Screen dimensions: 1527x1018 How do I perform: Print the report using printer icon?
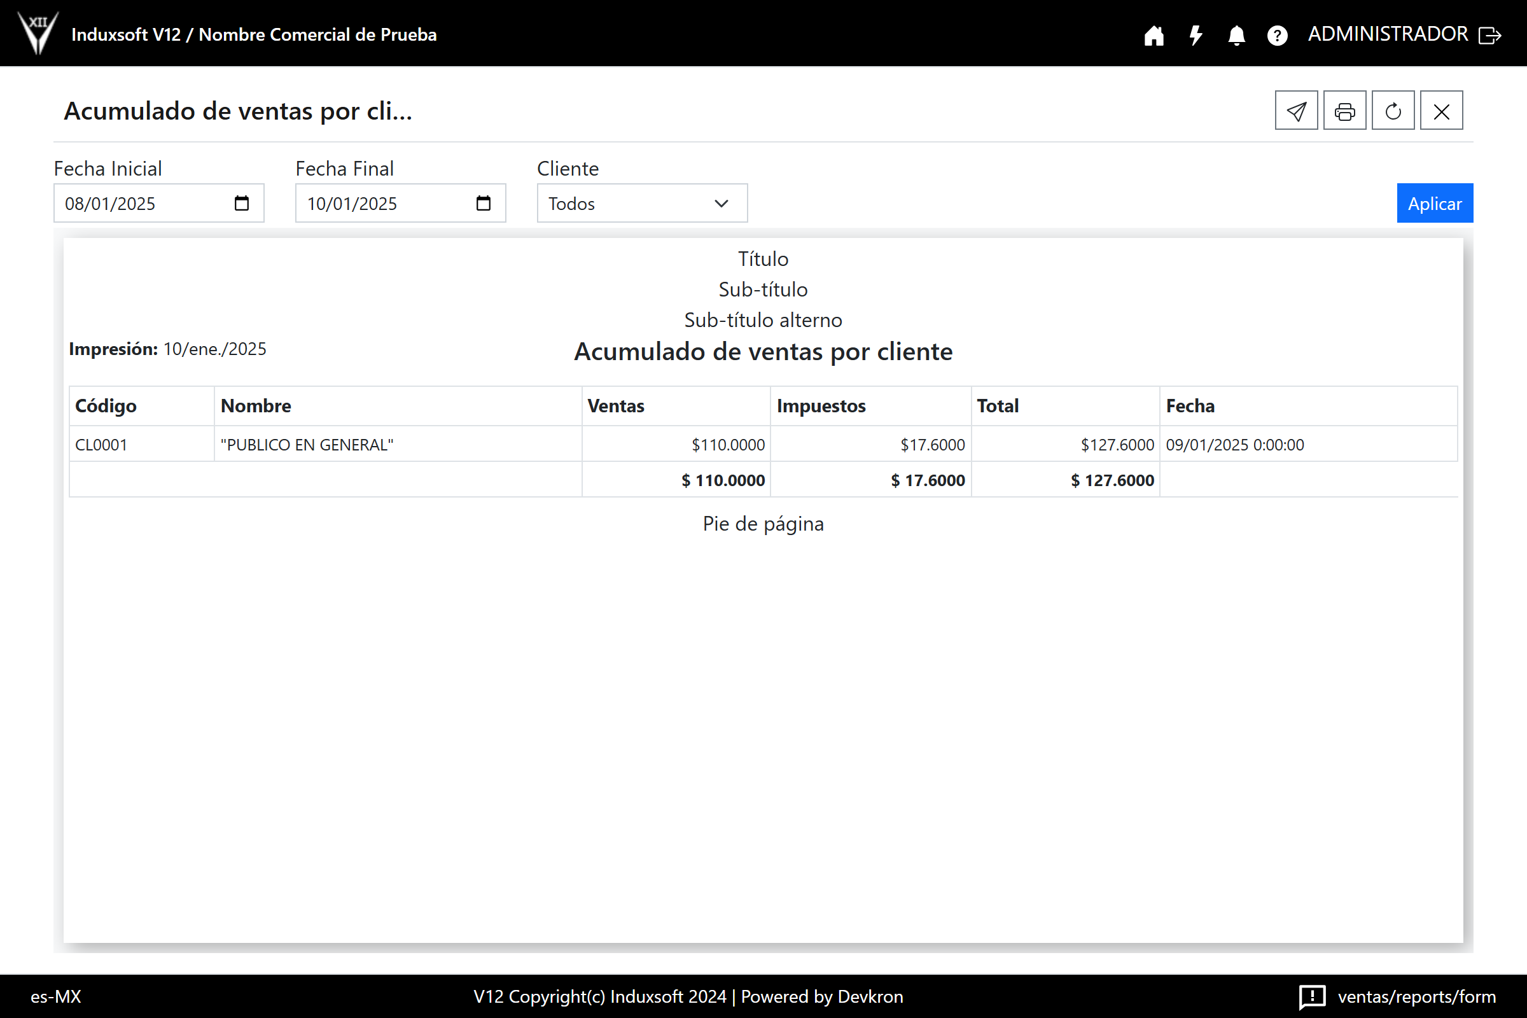coord(1344,111)
